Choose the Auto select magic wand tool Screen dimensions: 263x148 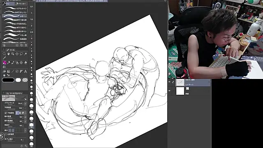(x=25, y=54)
